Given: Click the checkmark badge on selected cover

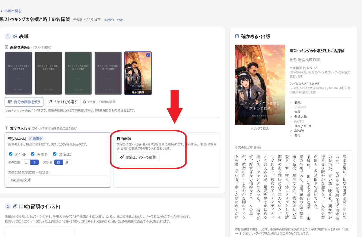Looking at the screenshot, I should point(148,55).
